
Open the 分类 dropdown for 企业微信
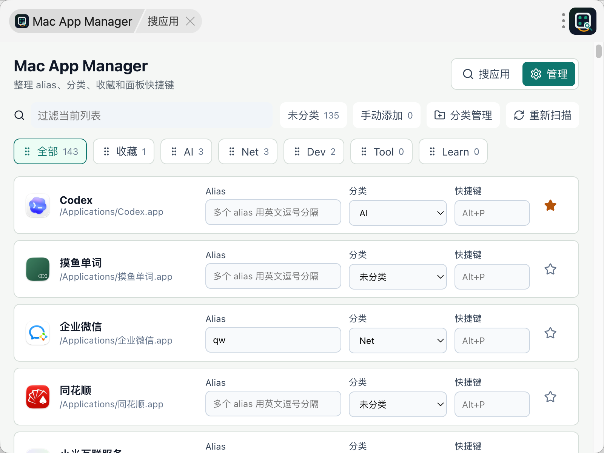398,341
